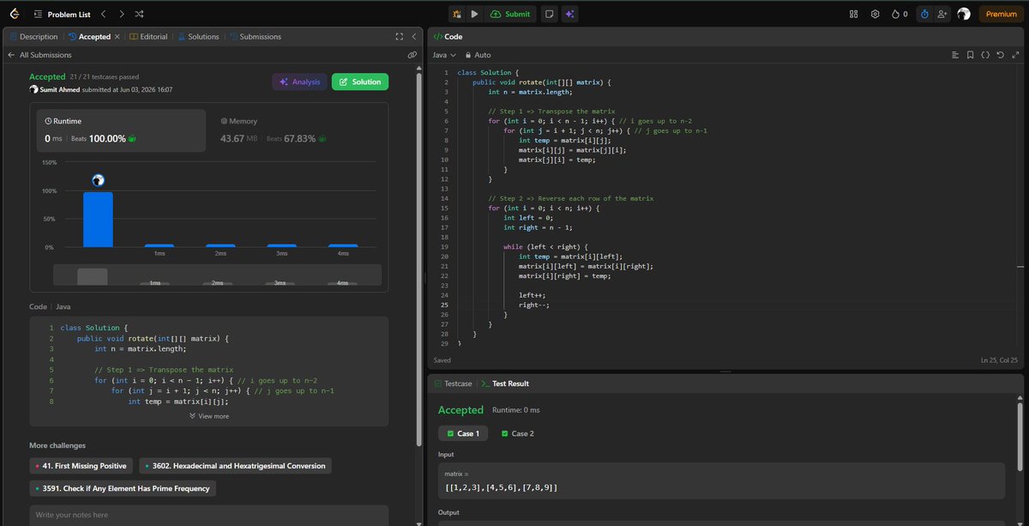Open 3602. Hexadecimal and Hexatrigesimal Conversion
This screenshot has width=1029, height=526.
235,466
